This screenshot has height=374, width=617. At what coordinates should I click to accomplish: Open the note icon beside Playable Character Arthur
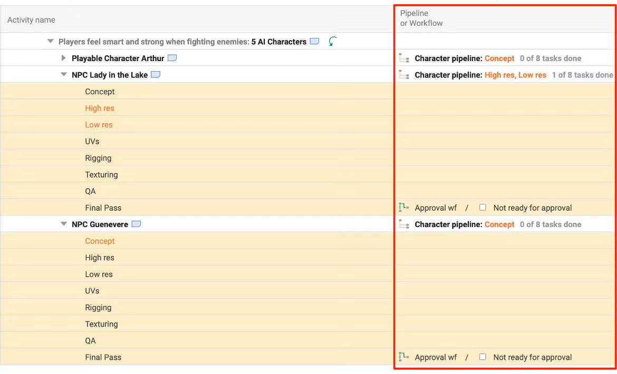[172, 58]
